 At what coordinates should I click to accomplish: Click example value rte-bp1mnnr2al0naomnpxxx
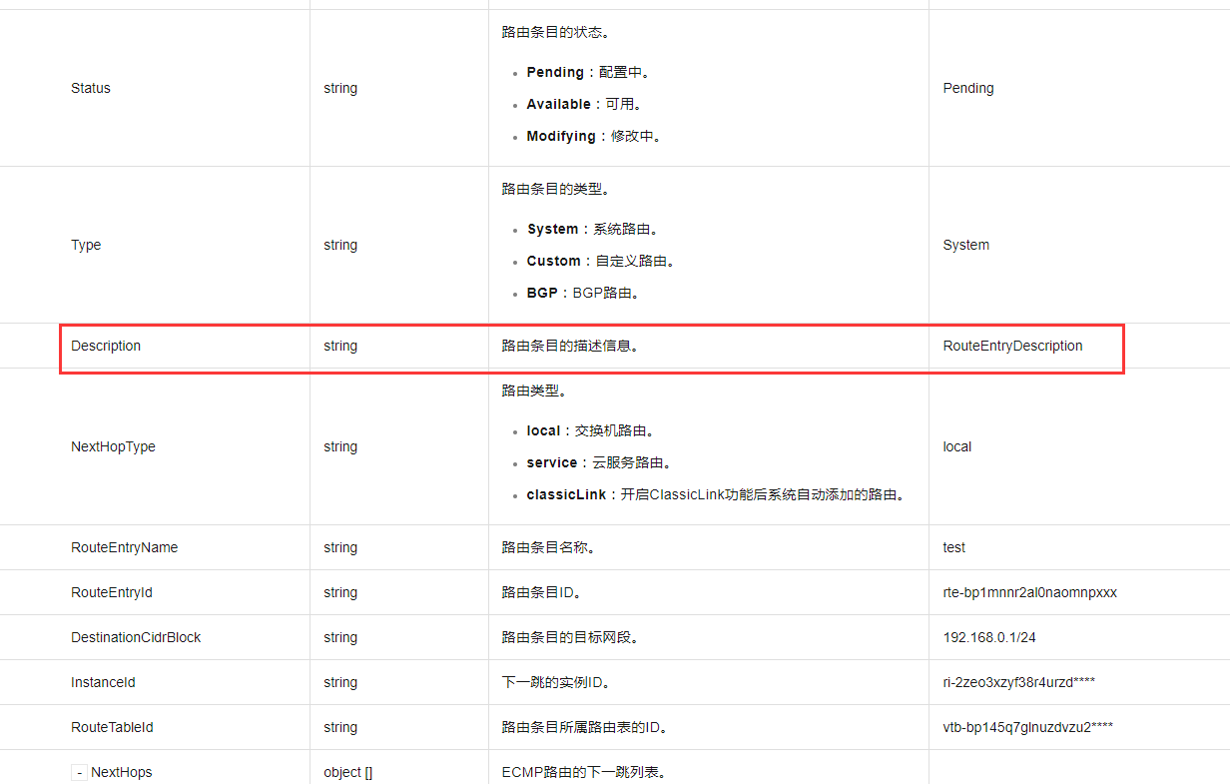pyautogui.click(x=1030, y=592)
